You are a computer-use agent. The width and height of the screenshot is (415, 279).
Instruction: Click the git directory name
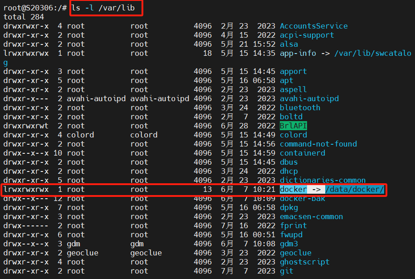[x=287, y=271]
